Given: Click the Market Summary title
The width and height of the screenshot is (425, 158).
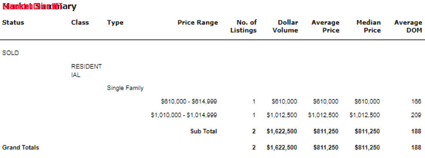Looking at the screenshot, I should tap(39, 6).
